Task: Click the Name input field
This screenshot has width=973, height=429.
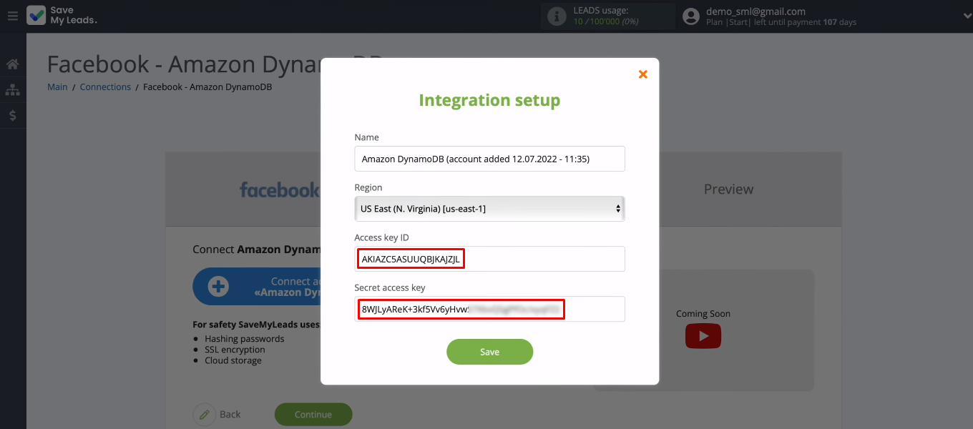Action: coord(489,159)
